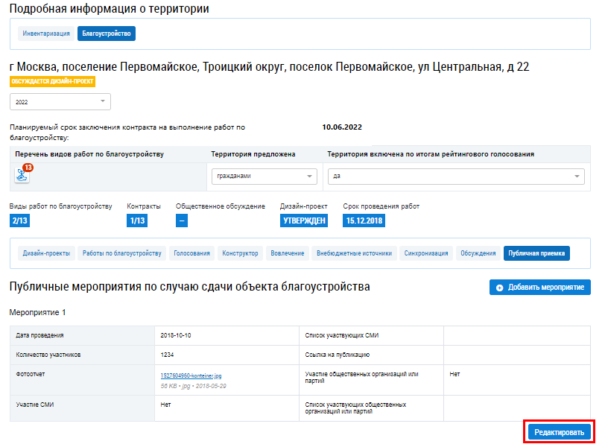The width and height of the screenshot is (605, 447).
Task: Select the Публичная приемка tab
Action: [x=536, y=253]
